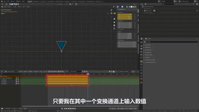The image size is (199, 112).
Task: Toggle Only Show Errors warning icon
Action: pyautogui.click(x=114, y=72)
